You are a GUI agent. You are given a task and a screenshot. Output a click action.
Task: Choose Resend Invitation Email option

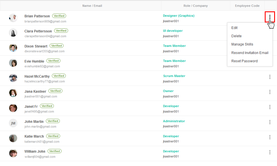pyautogui.click(x=250, y=53)
